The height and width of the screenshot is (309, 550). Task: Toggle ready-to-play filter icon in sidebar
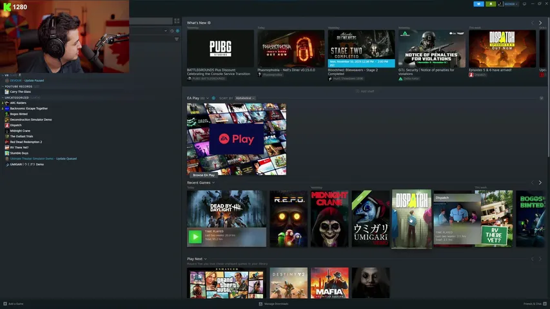point(177,31)
